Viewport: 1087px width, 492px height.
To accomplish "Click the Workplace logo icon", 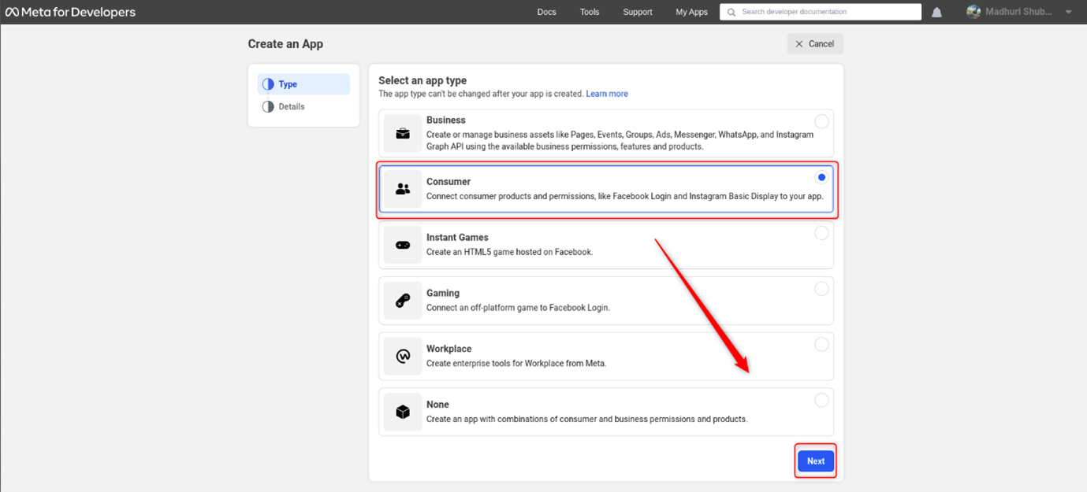I will point(403,356).
